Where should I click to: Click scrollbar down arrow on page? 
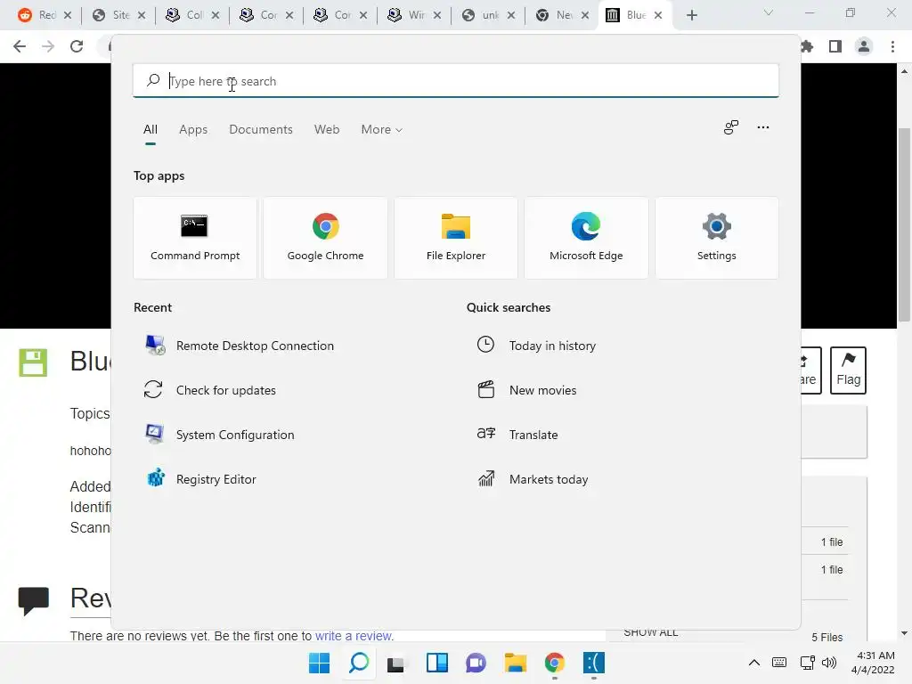[904, 633]
